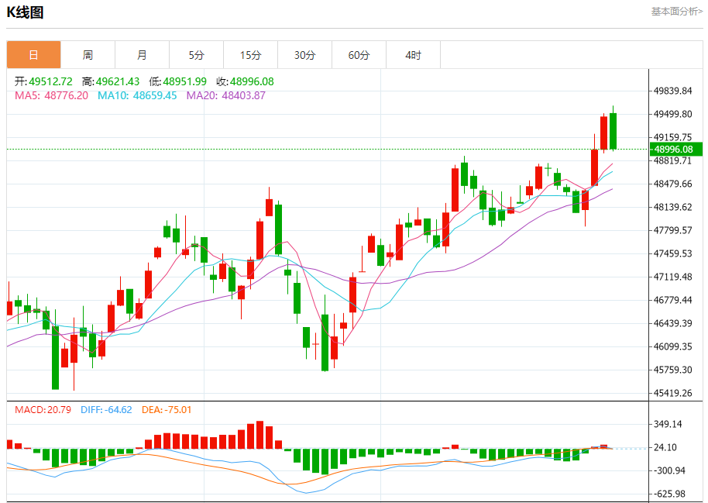Click the 45759.30 price axis label
This screenshot has height=503, width=708.
(673, 370)
